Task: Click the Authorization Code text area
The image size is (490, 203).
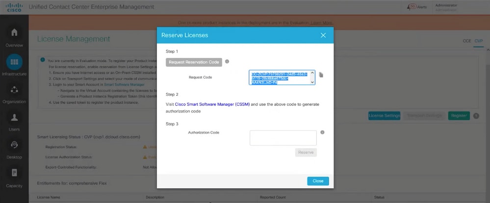Action: [x=283, y=138]
